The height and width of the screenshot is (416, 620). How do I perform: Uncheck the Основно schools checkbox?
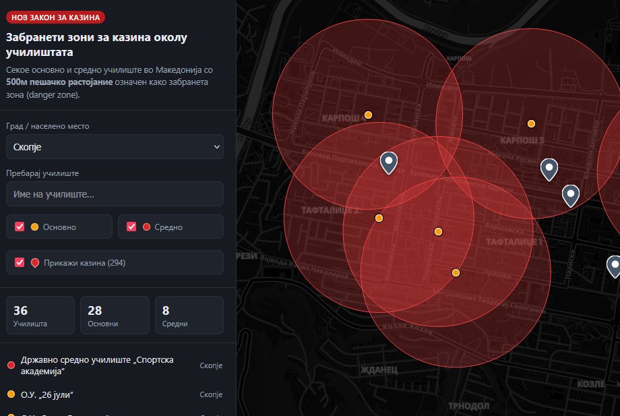click(x=20, y=227)
